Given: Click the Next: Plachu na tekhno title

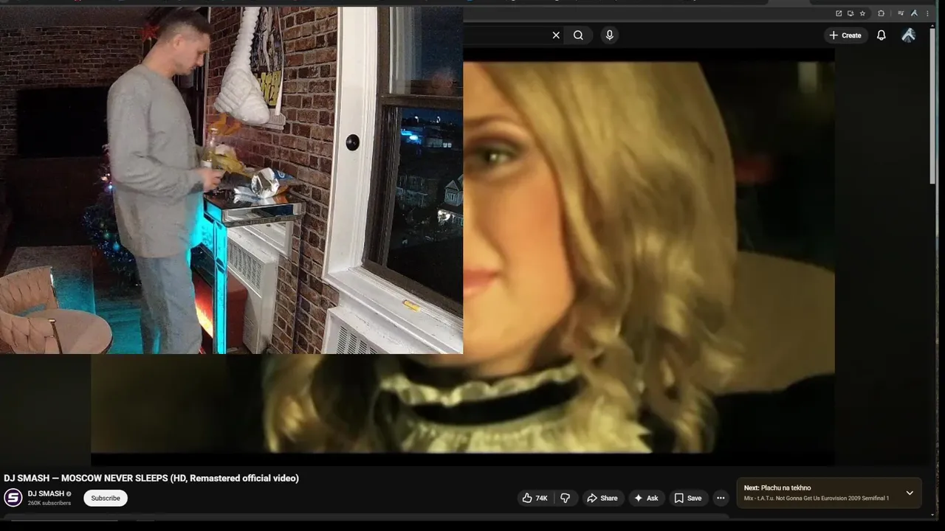Looking at the screenshot, I should pyautogui.click(x=777, y=487).
